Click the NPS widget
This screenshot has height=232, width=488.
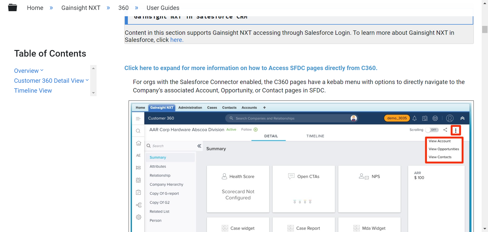(x=369, y=189)
